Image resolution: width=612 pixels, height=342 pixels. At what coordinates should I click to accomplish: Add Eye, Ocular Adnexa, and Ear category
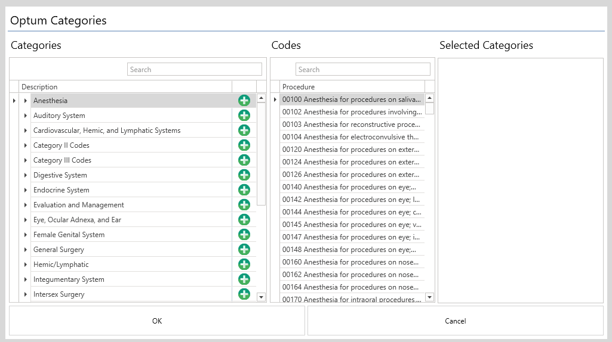point(244,220)
